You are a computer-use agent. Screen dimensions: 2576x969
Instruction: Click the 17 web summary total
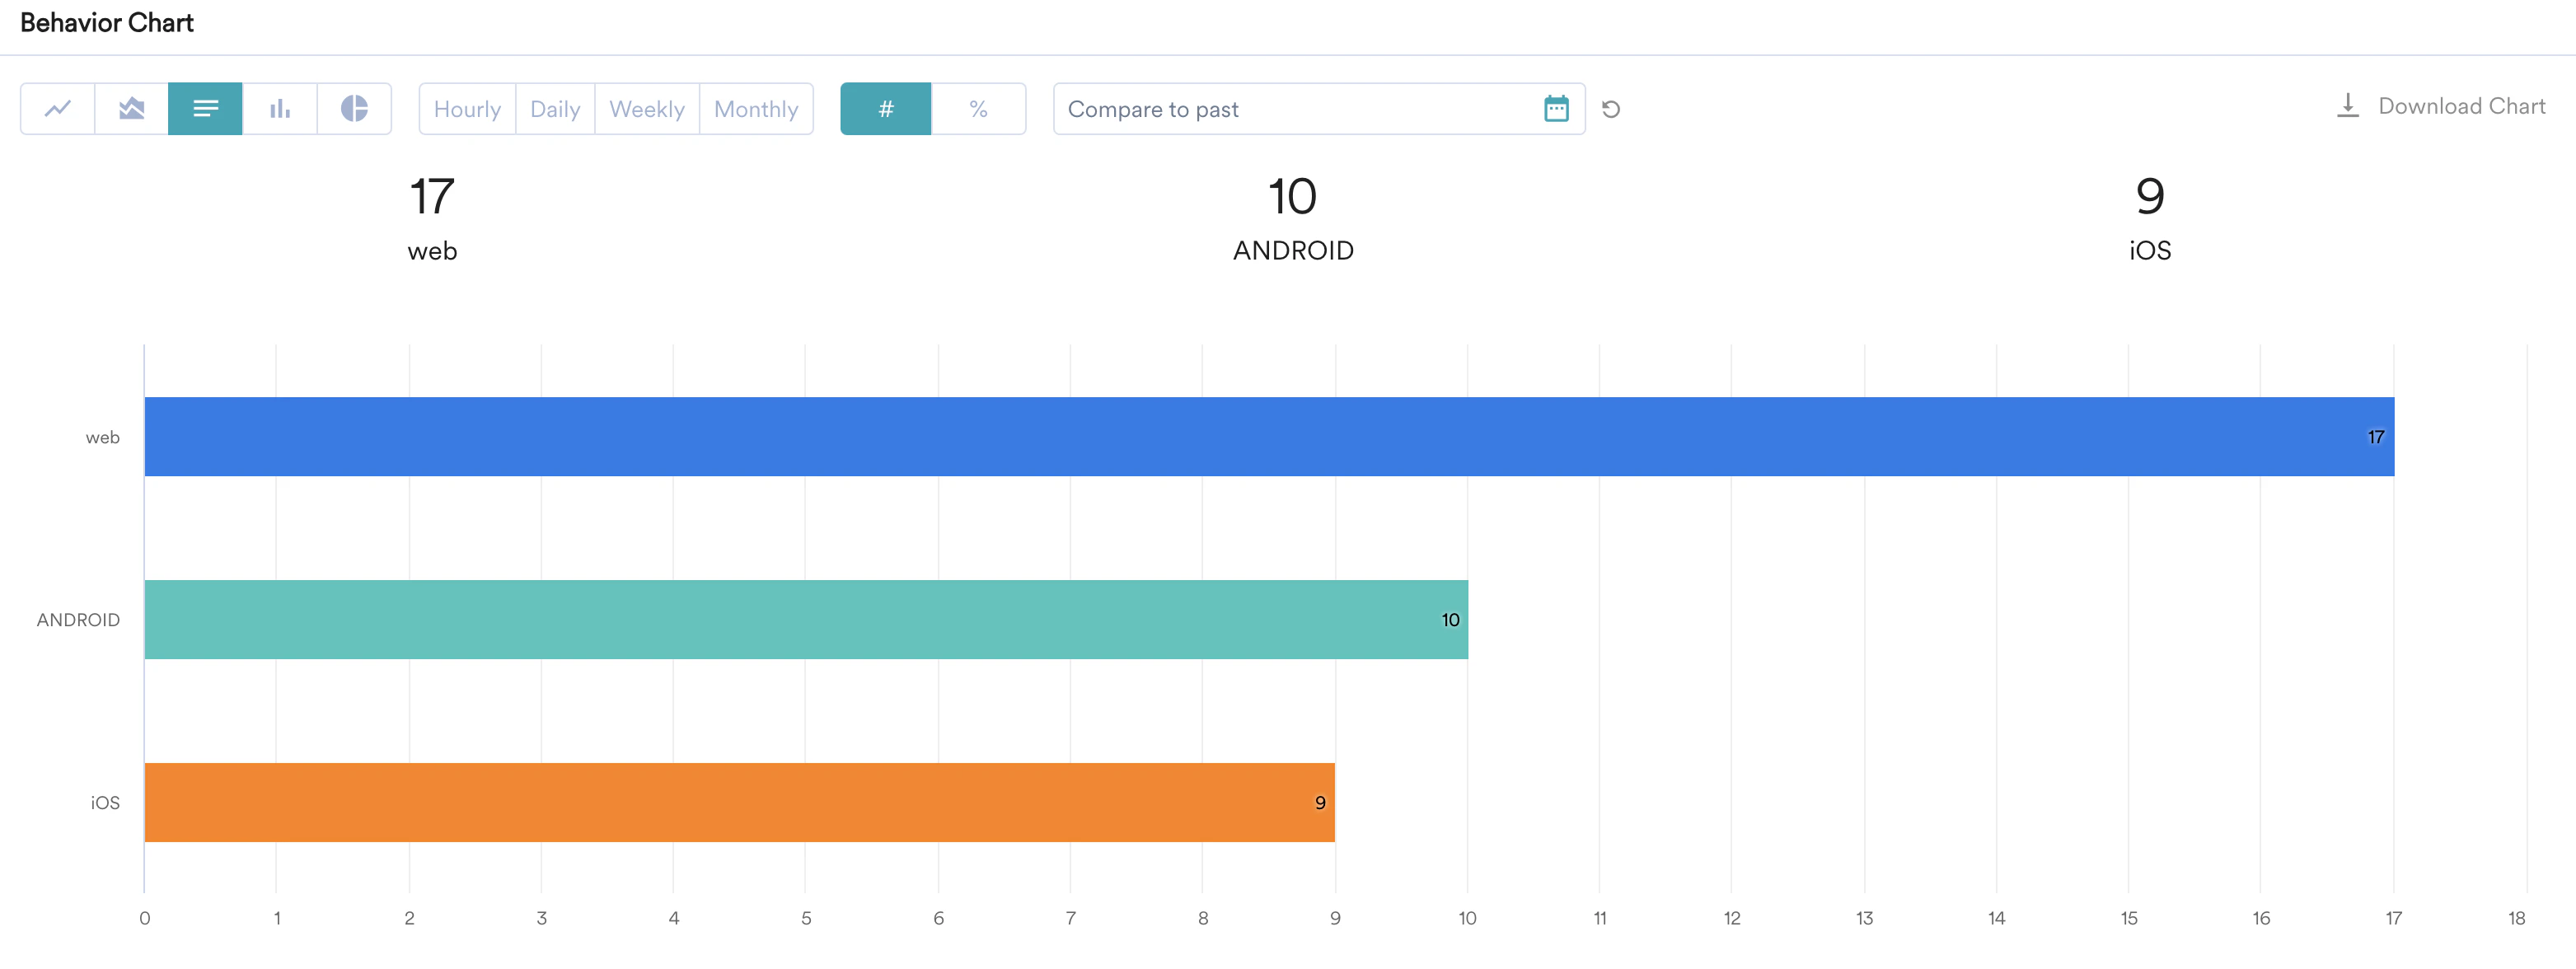[432, 197]
